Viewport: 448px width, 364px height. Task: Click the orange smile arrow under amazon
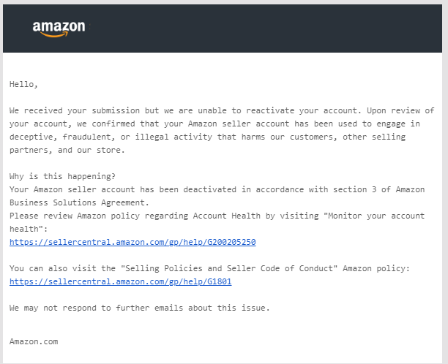[x=55, y=34]
